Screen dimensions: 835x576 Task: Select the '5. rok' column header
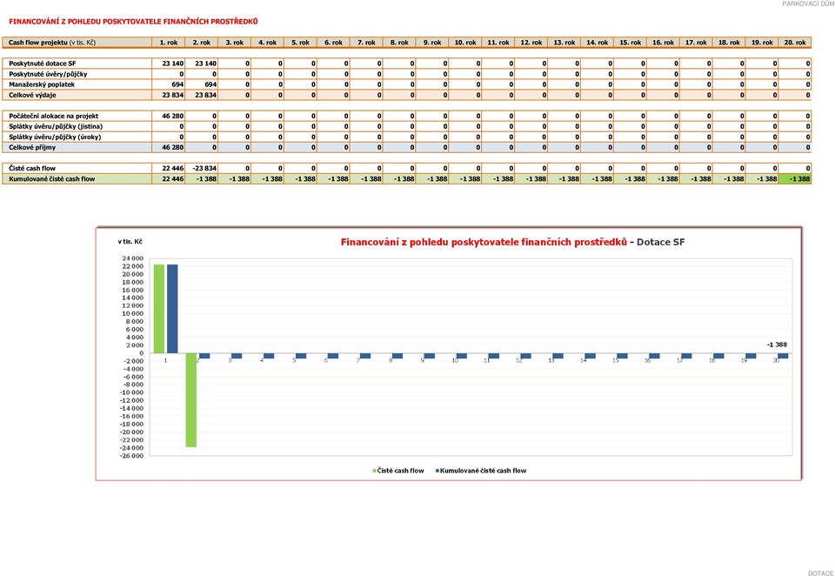tap(301, 43)
